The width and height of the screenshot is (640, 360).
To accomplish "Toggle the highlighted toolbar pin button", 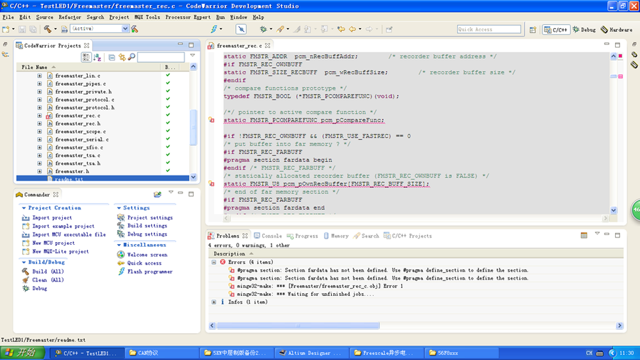I will pos(241,29).
